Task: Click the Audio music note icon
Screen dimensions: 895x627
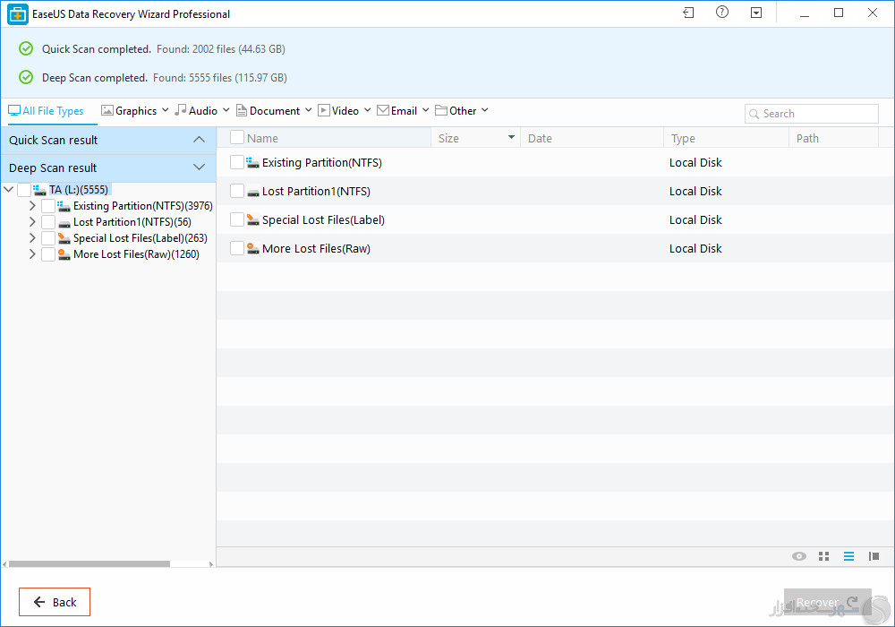Action: [x=181, y=109]
